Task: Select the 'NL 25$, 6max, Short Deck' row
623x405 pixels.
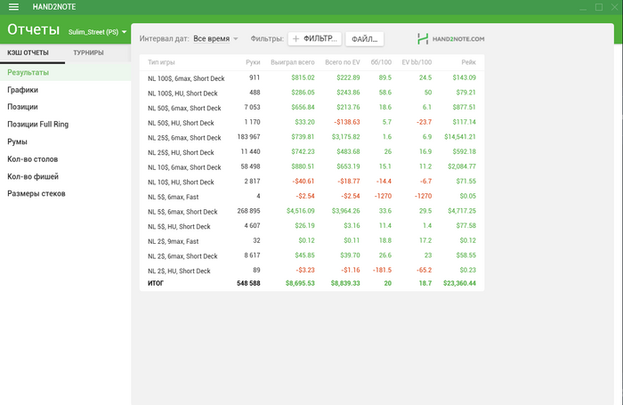Action: click(311, 137)
